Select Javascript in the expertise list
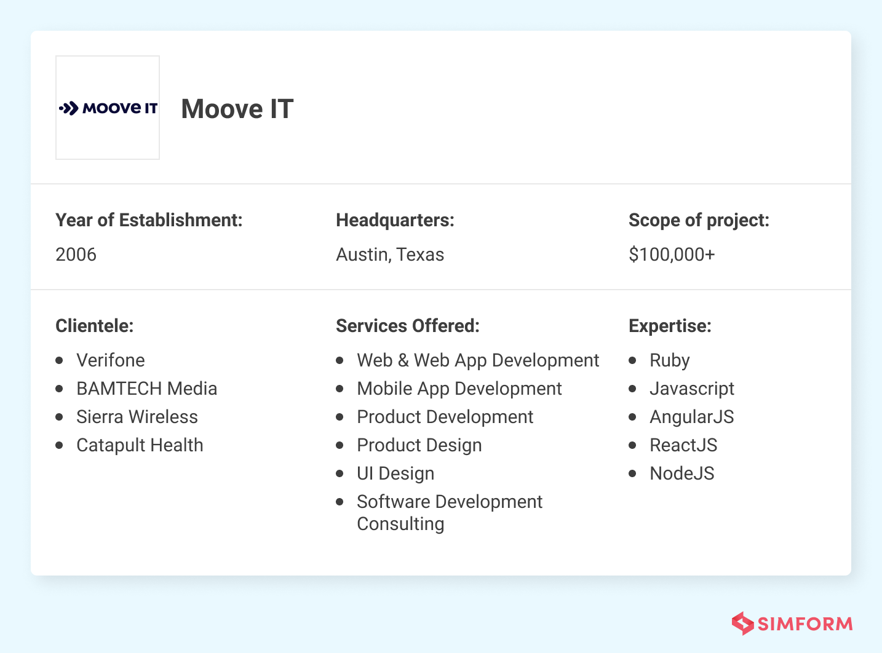The height and width of the screenshot is (653, 882). click(692, 389)
